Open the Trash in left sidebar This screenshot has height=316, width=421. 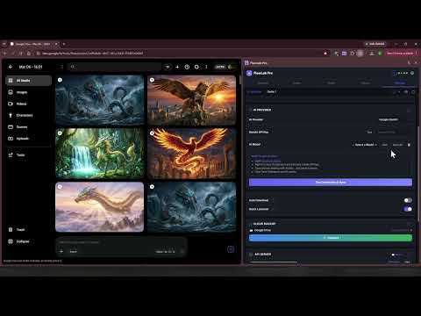28,230
